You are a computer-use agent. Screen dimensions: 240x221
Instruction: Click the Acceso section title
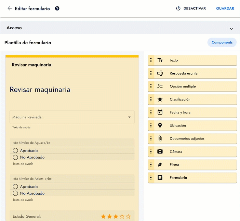point(14,28)
